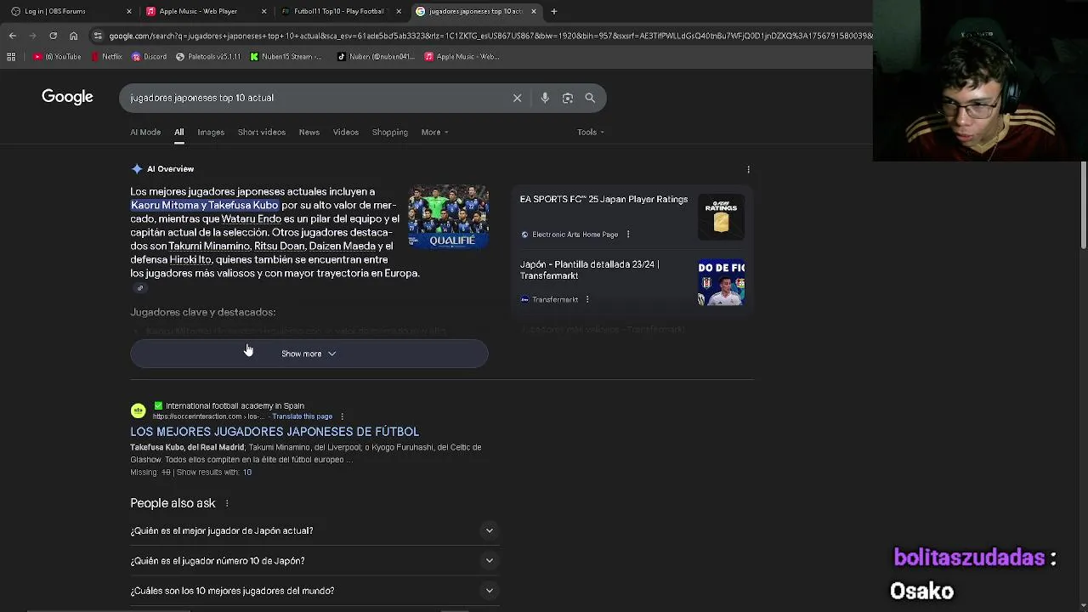Expand '¿Quién es el mejor jugador de Japón actual?'
This screenshot has width=1088, height=612.
click(313, 530)
